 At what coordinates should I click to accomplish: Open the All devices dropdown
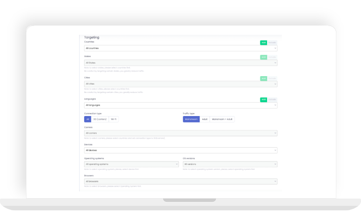pos(180,150)
